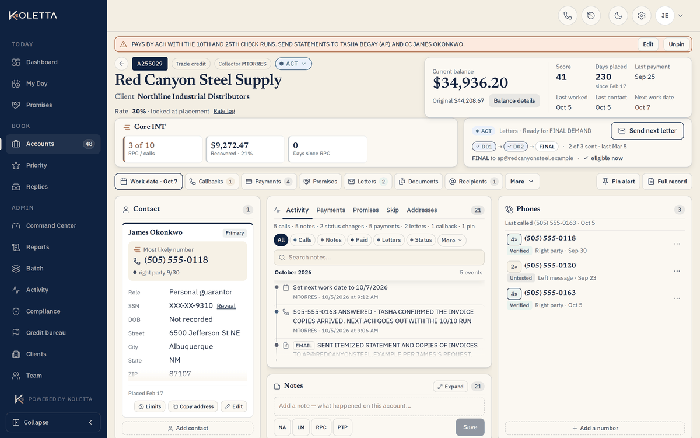Expand the Notes panel
Viewport: 700px width, 438px height.
(x=450, y=387)
